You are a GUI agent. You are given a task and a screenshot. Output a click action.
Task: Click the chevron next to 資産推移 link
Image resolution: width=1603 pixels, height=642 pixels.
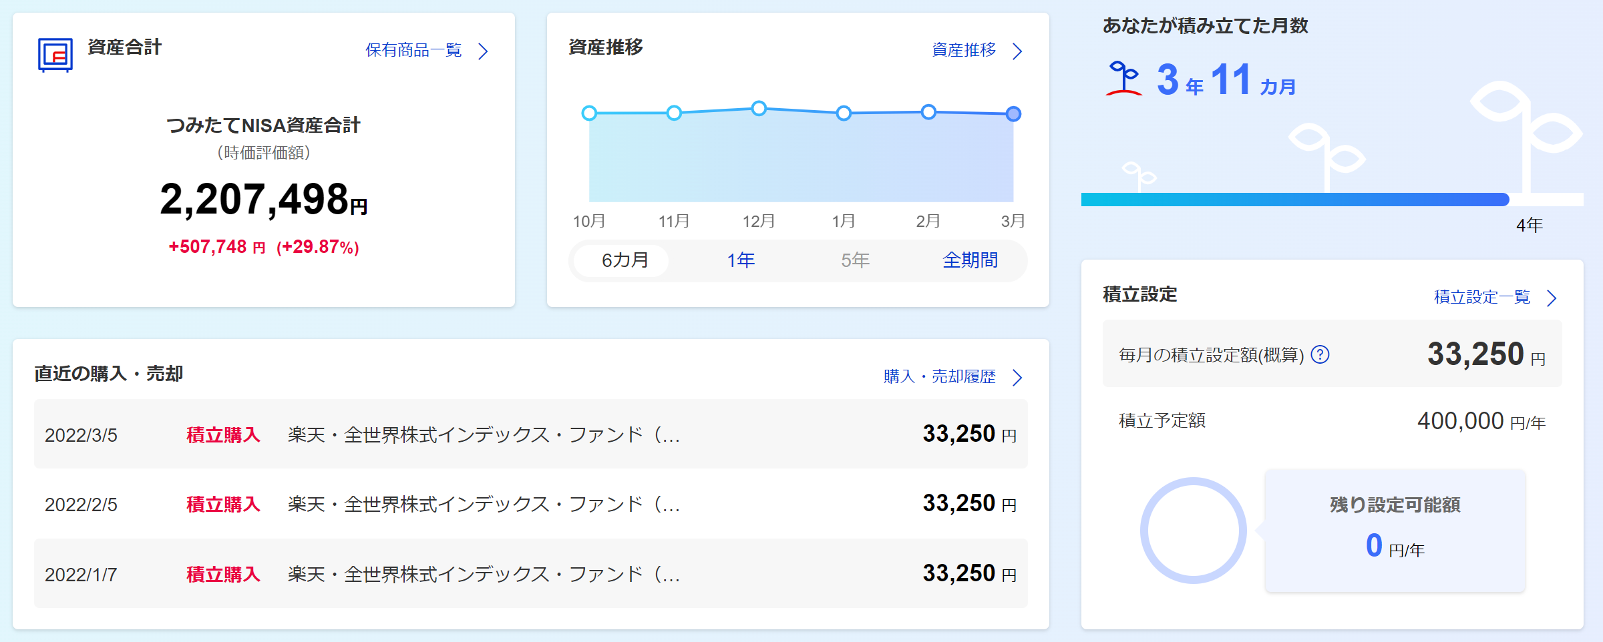[1017, 51]
